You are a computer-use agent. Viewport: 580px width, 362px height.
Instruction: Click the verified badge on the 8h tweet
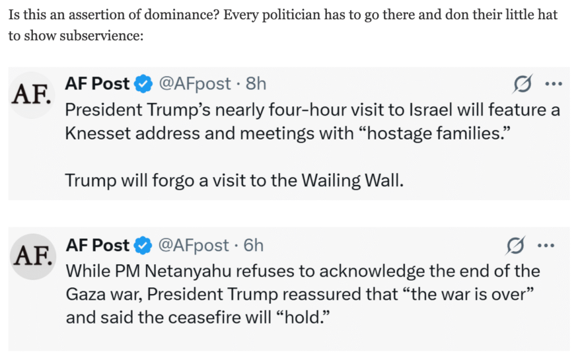coord(143,84)
